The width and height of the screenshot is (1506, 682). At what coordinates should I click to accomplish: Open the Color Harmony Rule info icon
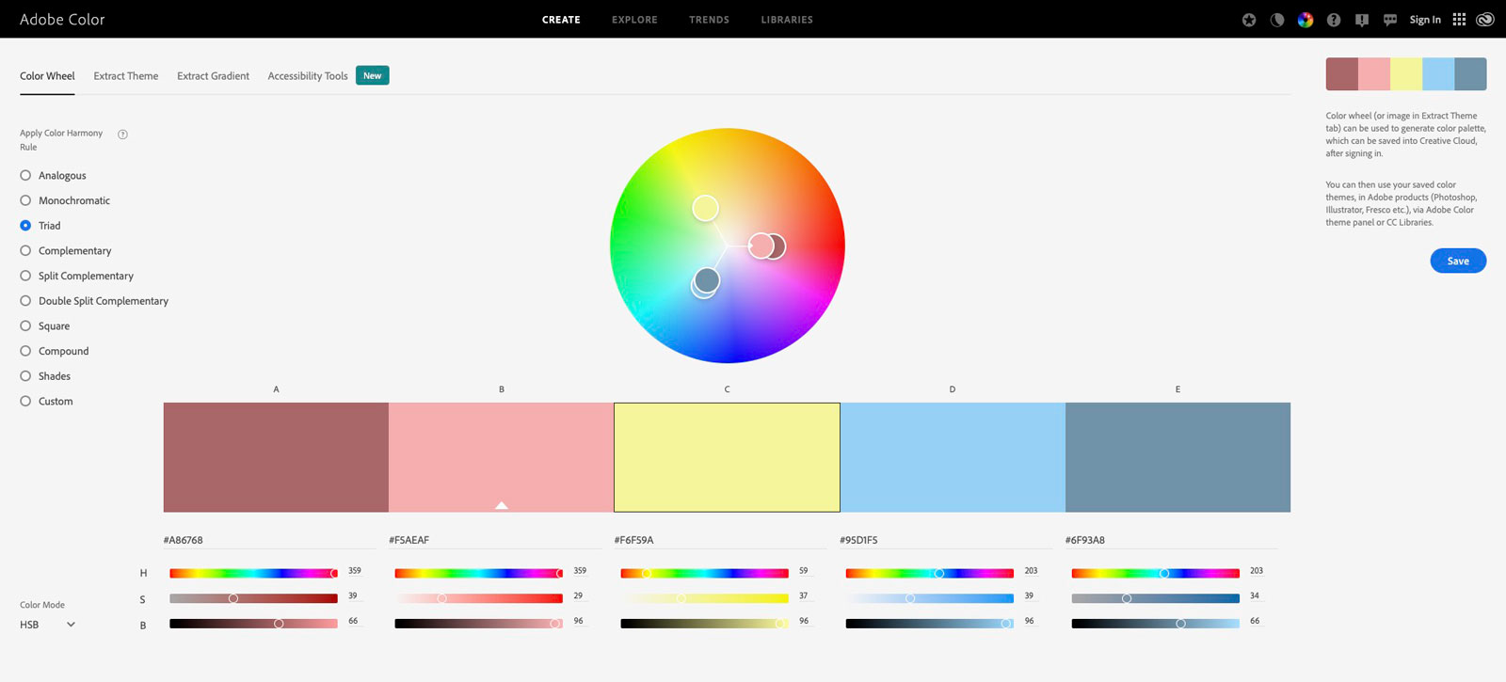click(x=122, y=135)
